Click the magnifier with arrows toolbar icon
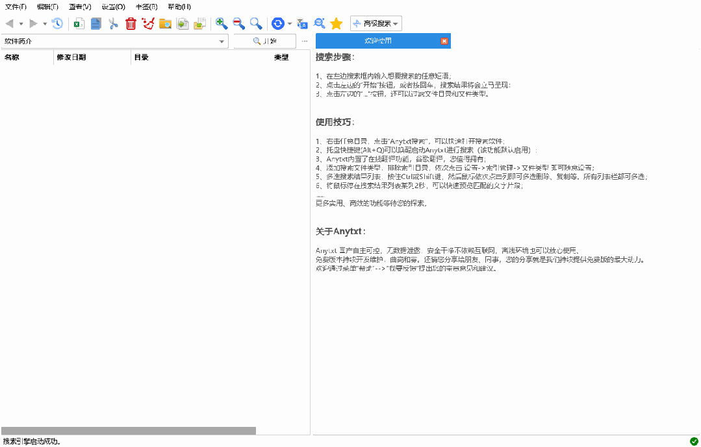Image resolution: width=701 pixels, height=447 pixels. tap(319, 23)
